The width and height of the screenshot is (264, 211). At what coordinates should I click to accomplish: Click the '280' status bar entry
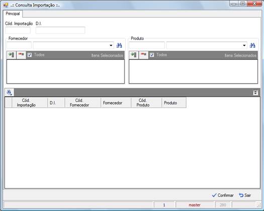223,205
